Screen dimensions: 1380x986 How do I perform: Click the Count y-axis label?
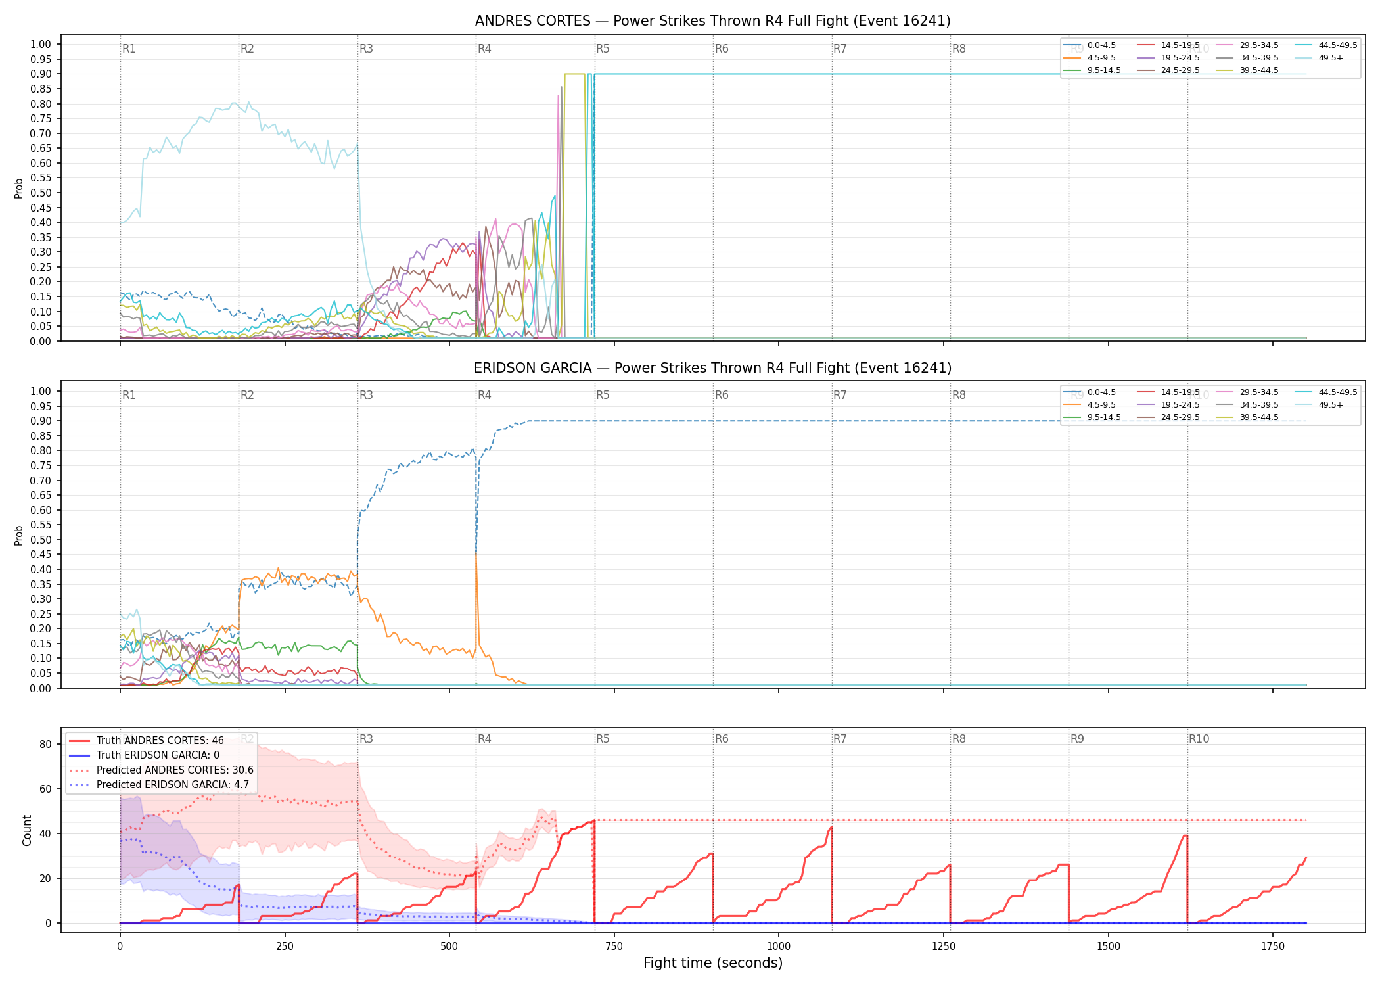pyautogui.click(x=27, y=830)
